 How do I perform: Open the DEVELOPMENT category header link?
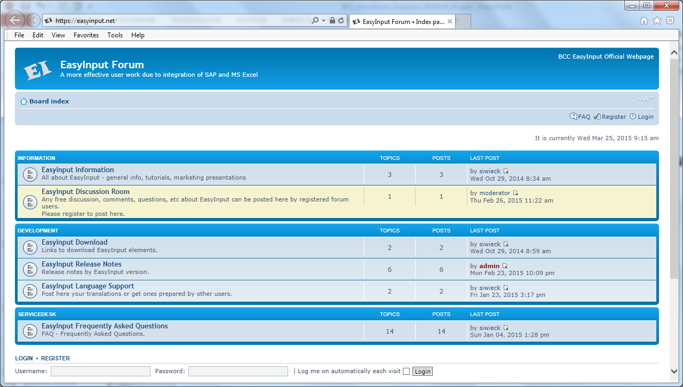tap(38, 231)
